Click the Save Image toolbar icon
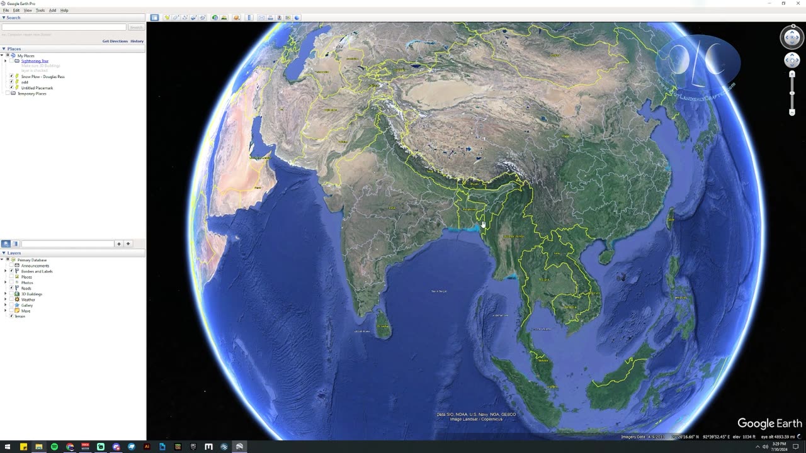The width and height of the screenshot is (806, 453). point(279,18)
